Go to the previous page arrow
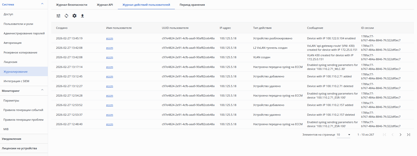417x156 pixels. click(x=392, y=135)
